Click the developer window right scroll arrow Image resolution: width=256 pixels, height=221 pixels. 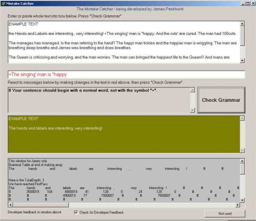point(238,205)
